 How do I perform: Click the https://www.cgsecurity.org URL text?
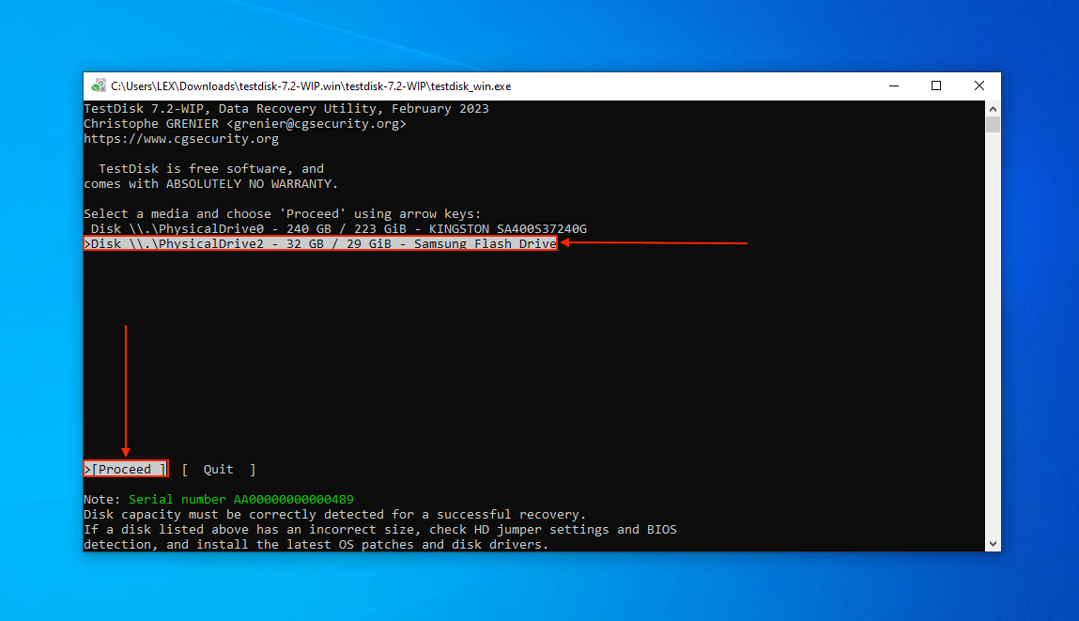pyautogui.click(x=181, y=139)
